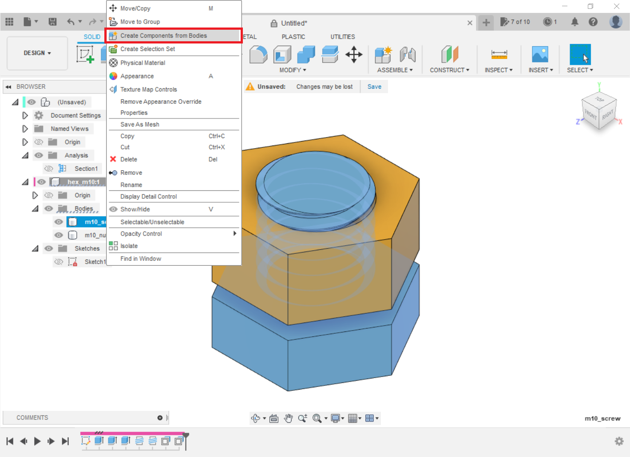630x457 pixels.
Task: Toggle visibility of Analysis folder
Action: tap(39, 155)
